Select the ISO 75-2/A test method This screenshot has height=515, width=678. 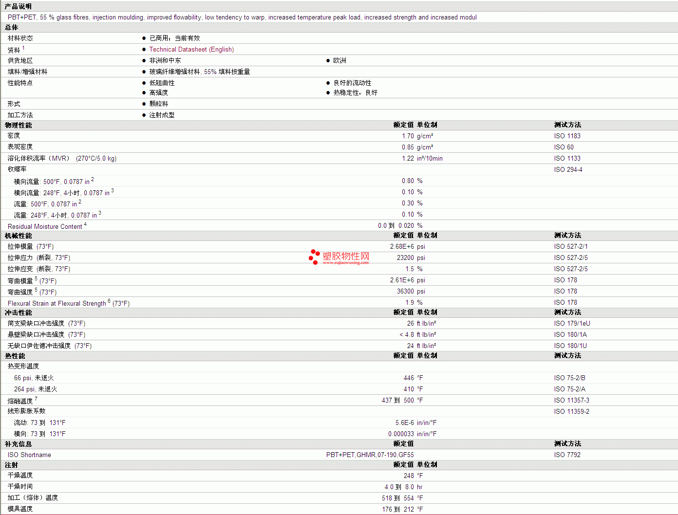tap(570, 389)
